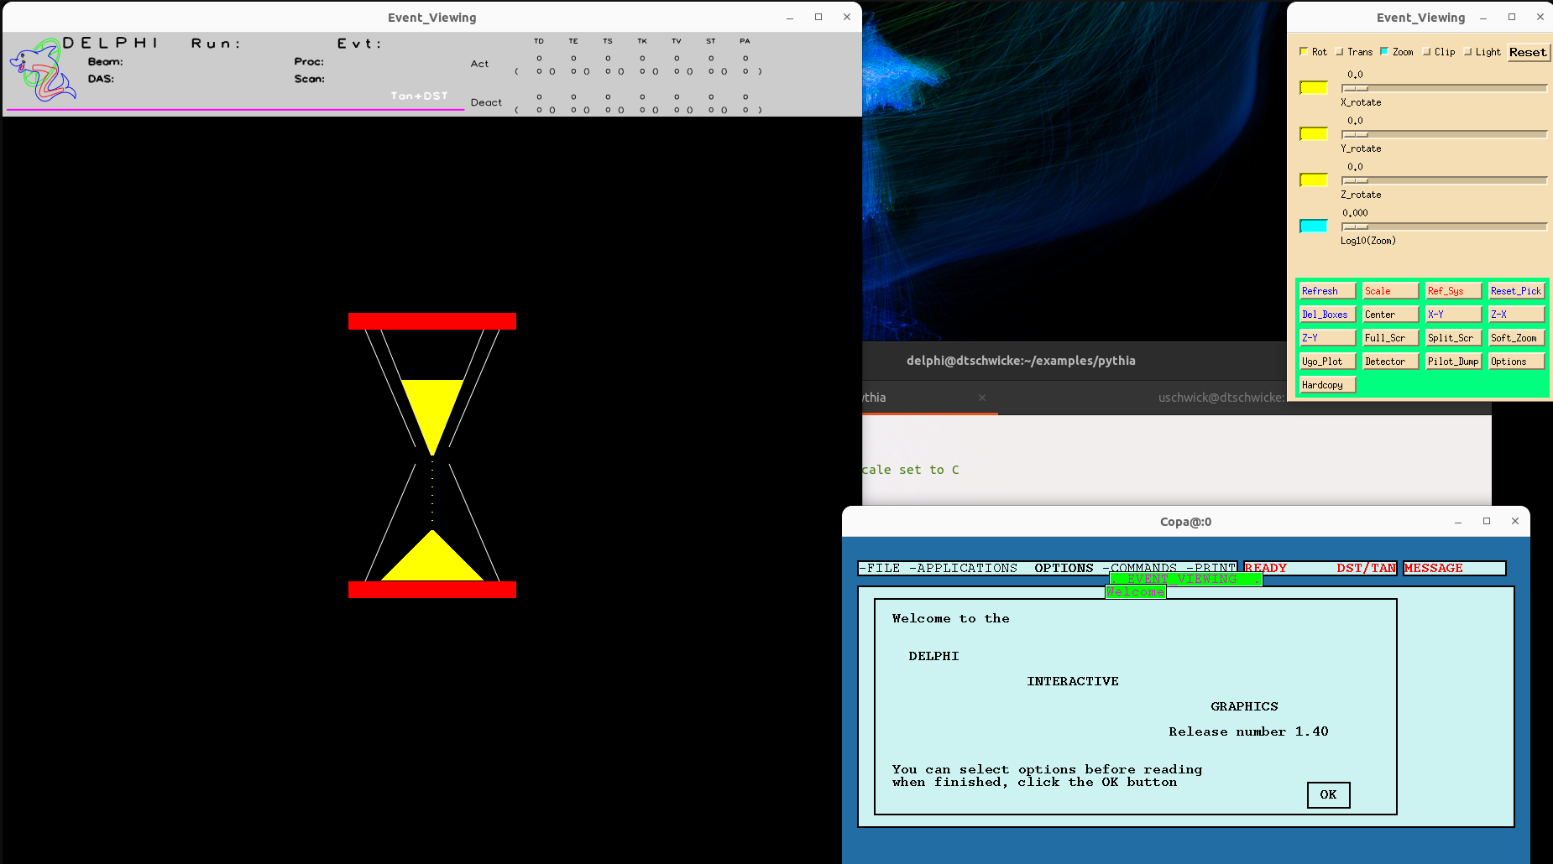Image resolution: width=1553 pixels, height=864 pixels.
Task: Click the green Welcome label
Action: pyautogui.click(x=1135, y=592)
